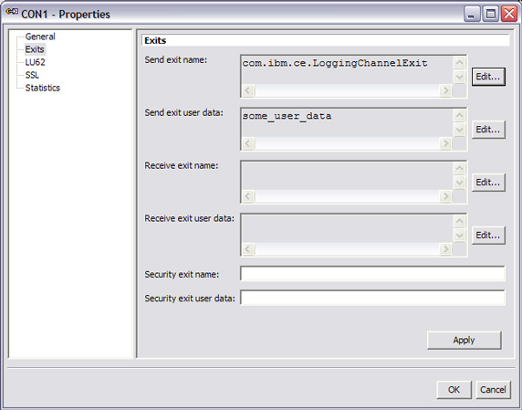Click up arrow in Receive exit name scrollbar

coord(459,168)
